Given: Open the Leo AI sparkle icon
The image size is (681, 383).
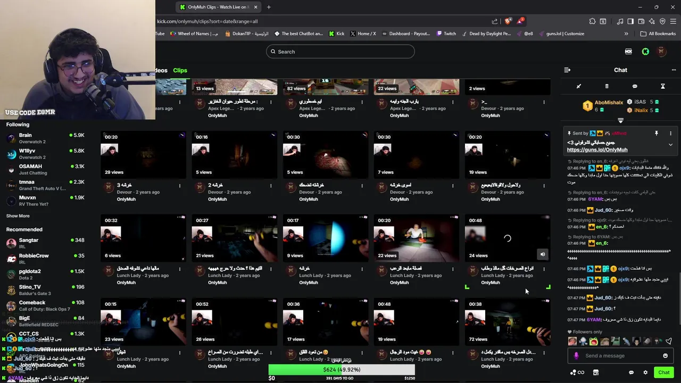Looking at the screenshot, I should click(652, 21).
